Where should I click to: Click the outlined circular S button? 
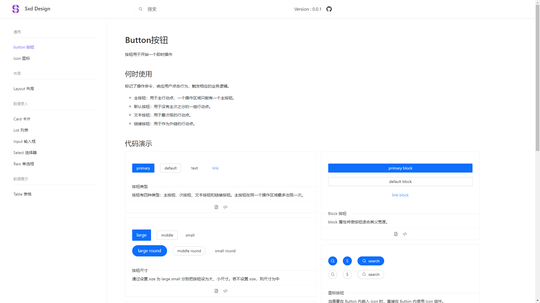pyautogui.click(x=347, y=274)
